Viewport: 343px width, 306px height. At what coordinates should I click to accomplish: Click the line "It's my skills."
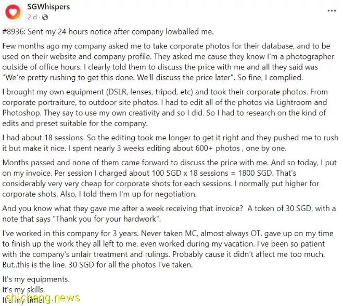(x=23, y=290)
